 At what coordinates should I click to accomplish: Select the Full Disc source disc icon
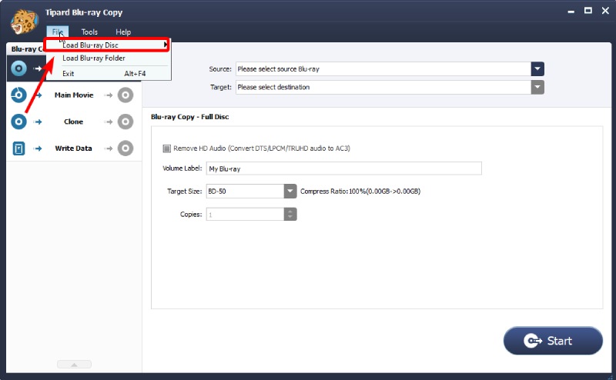tap(18, 68)
